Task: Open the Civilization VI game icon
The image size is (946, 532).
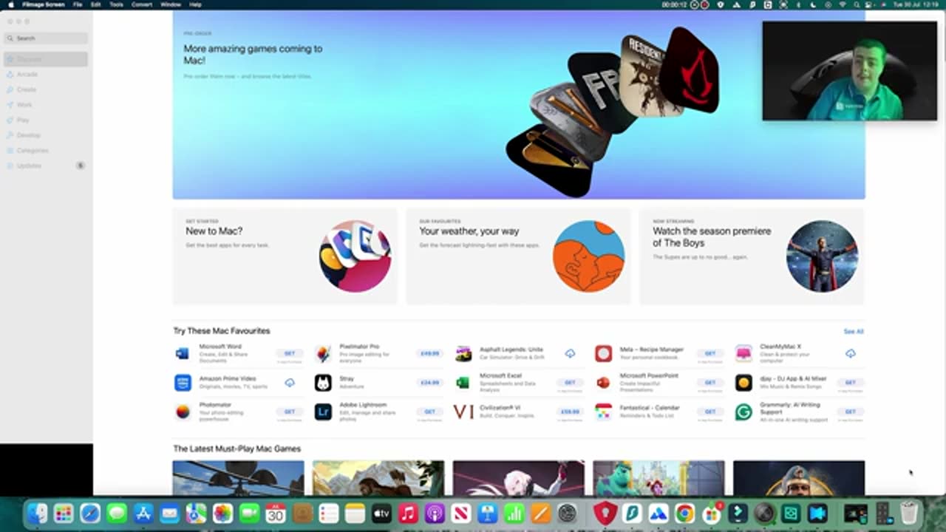Action: (x=463, y=412)
